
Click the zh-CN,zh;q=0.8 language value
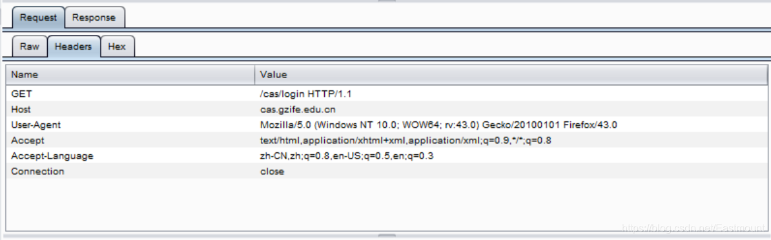pos(347,156)
